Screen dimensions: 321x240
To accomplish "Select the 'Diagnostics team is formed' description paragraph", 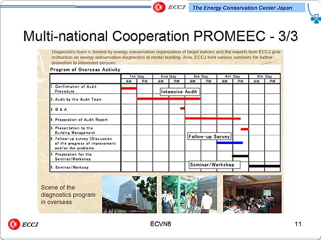I will [x=166, y=58].
